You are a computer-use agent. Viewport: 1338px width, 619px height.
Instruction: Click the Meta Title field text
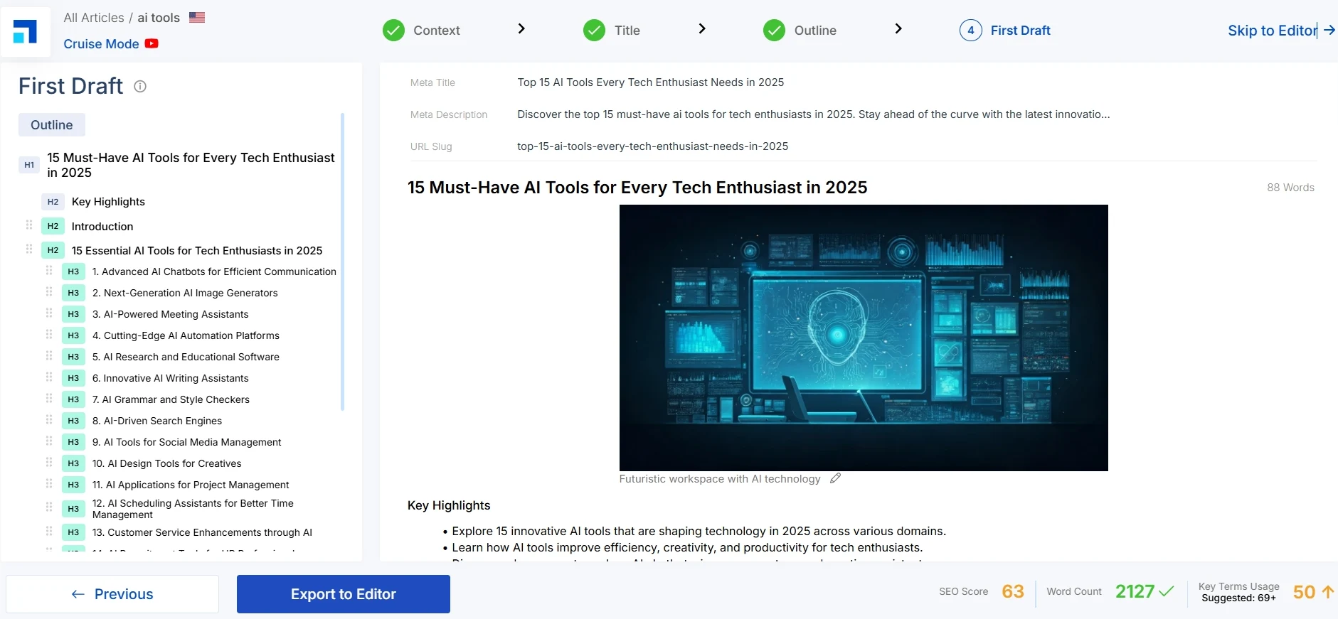(x=650, y=82)
